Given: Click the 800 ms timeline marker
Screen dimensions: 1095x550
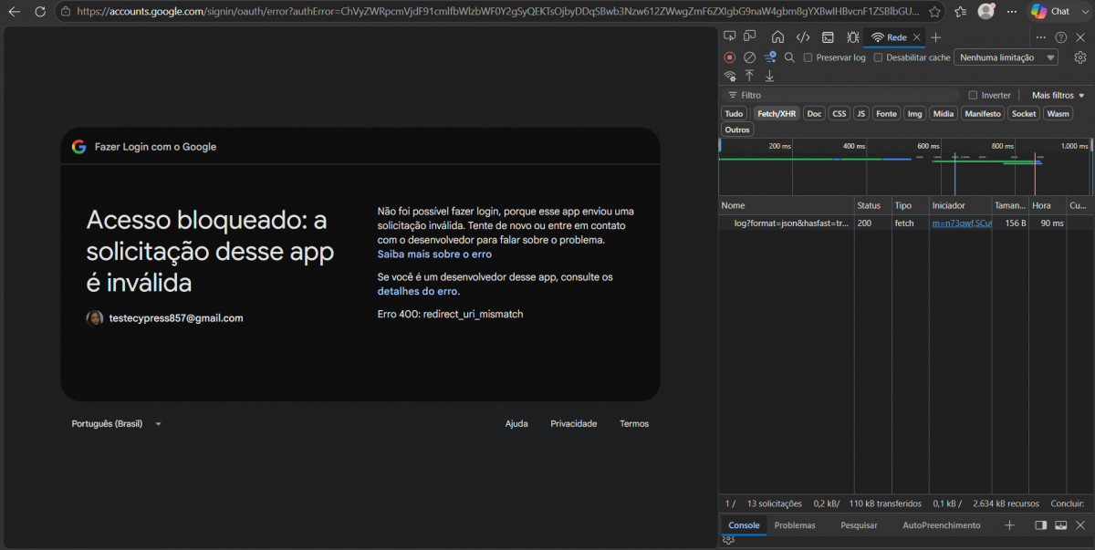Looking at the screenshot, I should (x=1002, y=146).
